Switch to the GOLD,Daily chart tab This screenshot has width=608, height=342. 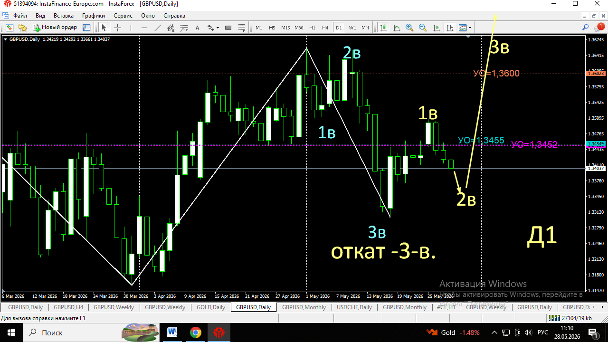pyautogui.click(x=211, y=307)
